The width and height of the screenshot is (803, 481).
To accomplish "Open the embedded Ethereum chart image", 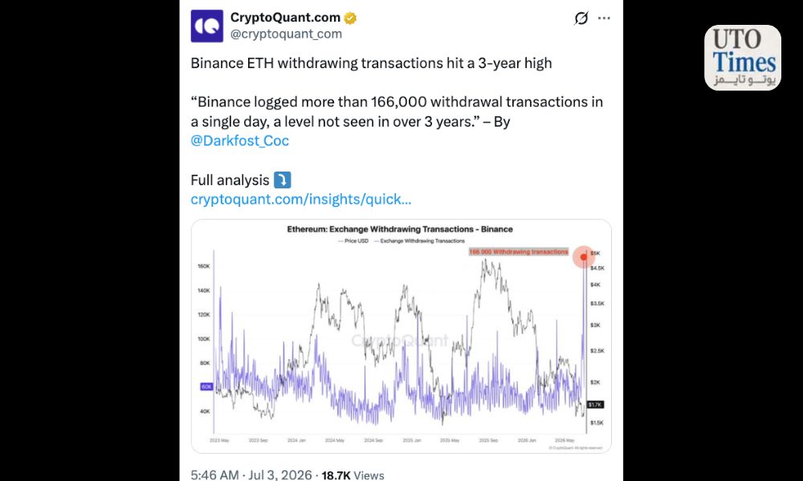I will (401, 337).
